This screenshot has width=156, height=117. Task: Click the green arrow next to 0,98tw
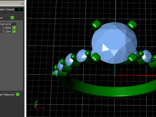(x=15, y=28)
